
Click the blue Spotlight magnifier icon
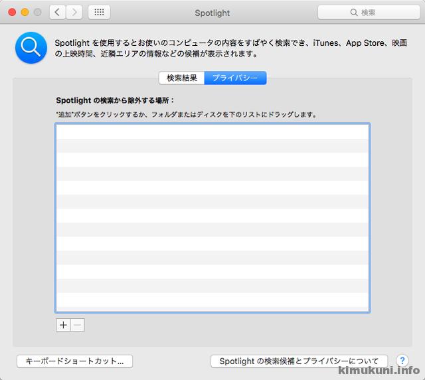point(31,48)
